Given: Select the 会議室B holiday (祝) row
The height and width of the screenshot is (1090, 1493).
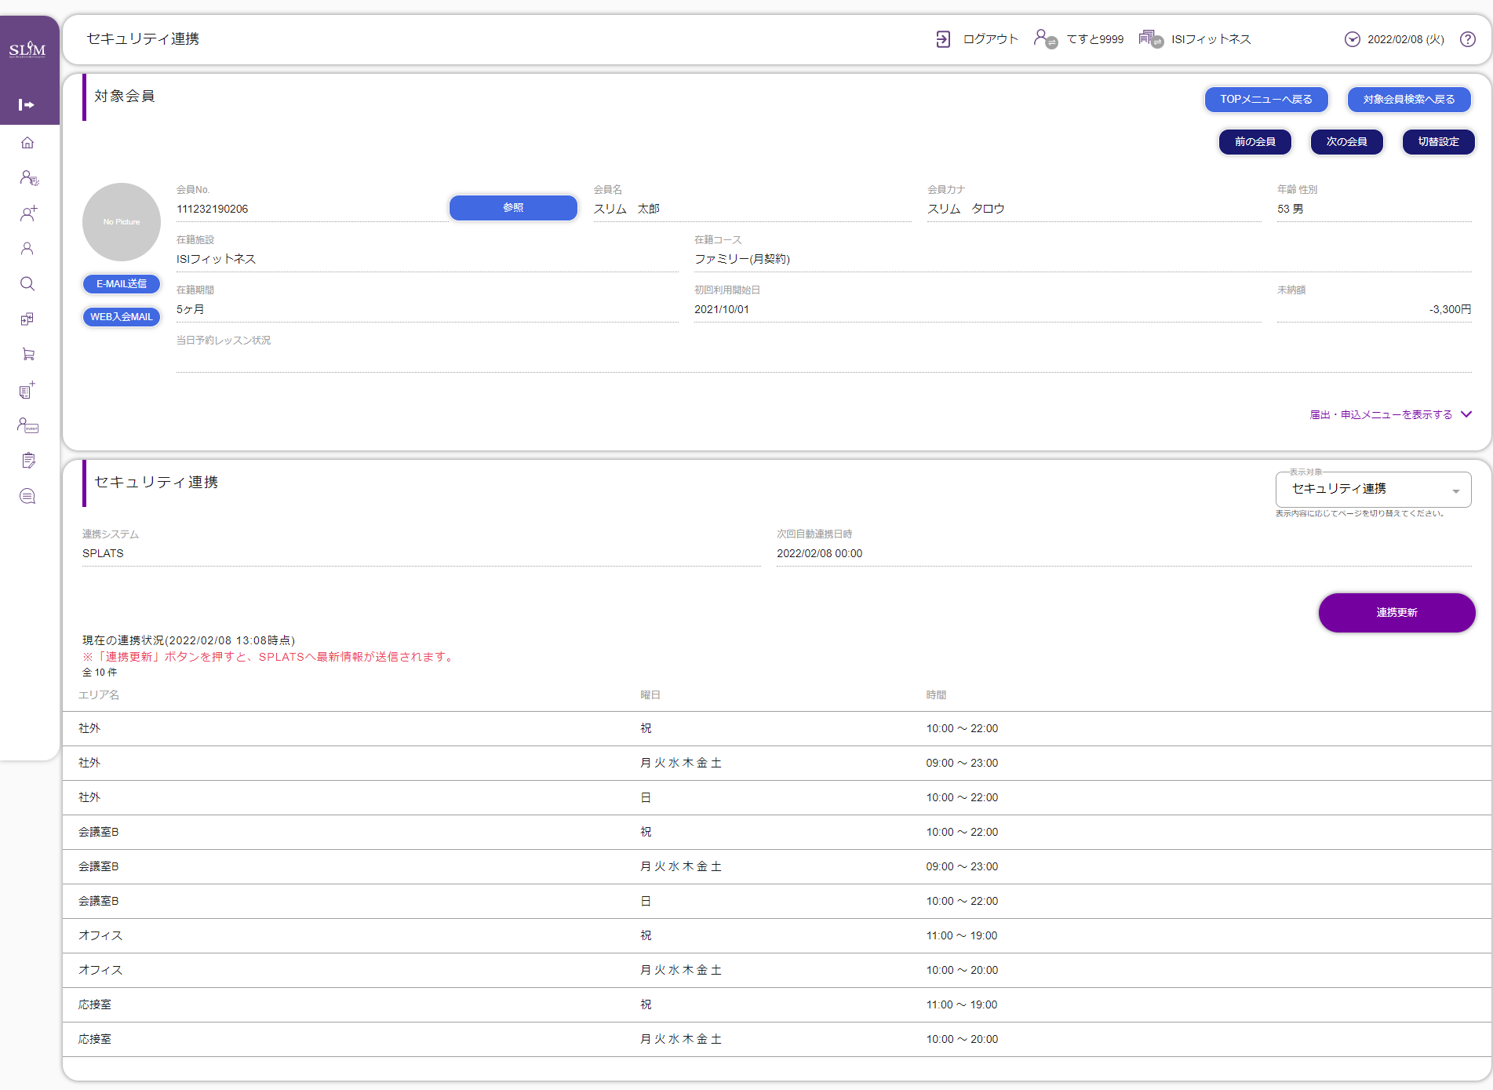Looking at the screenshot, I should 777,833.
